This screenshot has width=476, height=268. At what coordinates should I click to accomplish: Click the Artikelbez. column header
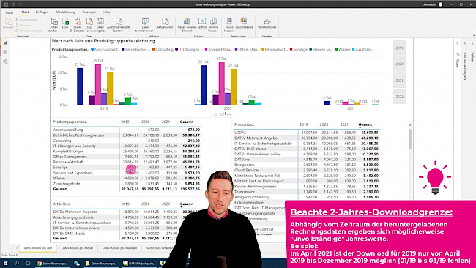coord(62,204)
